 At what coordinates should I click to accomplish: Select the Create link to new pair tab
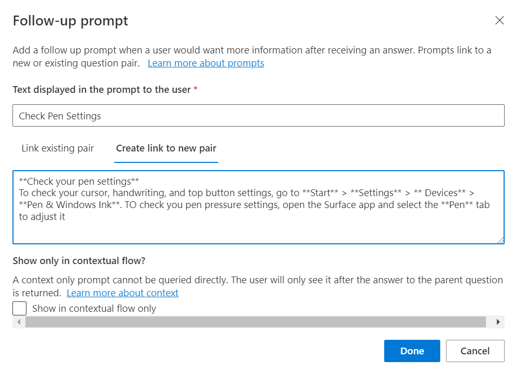point(166,148)
